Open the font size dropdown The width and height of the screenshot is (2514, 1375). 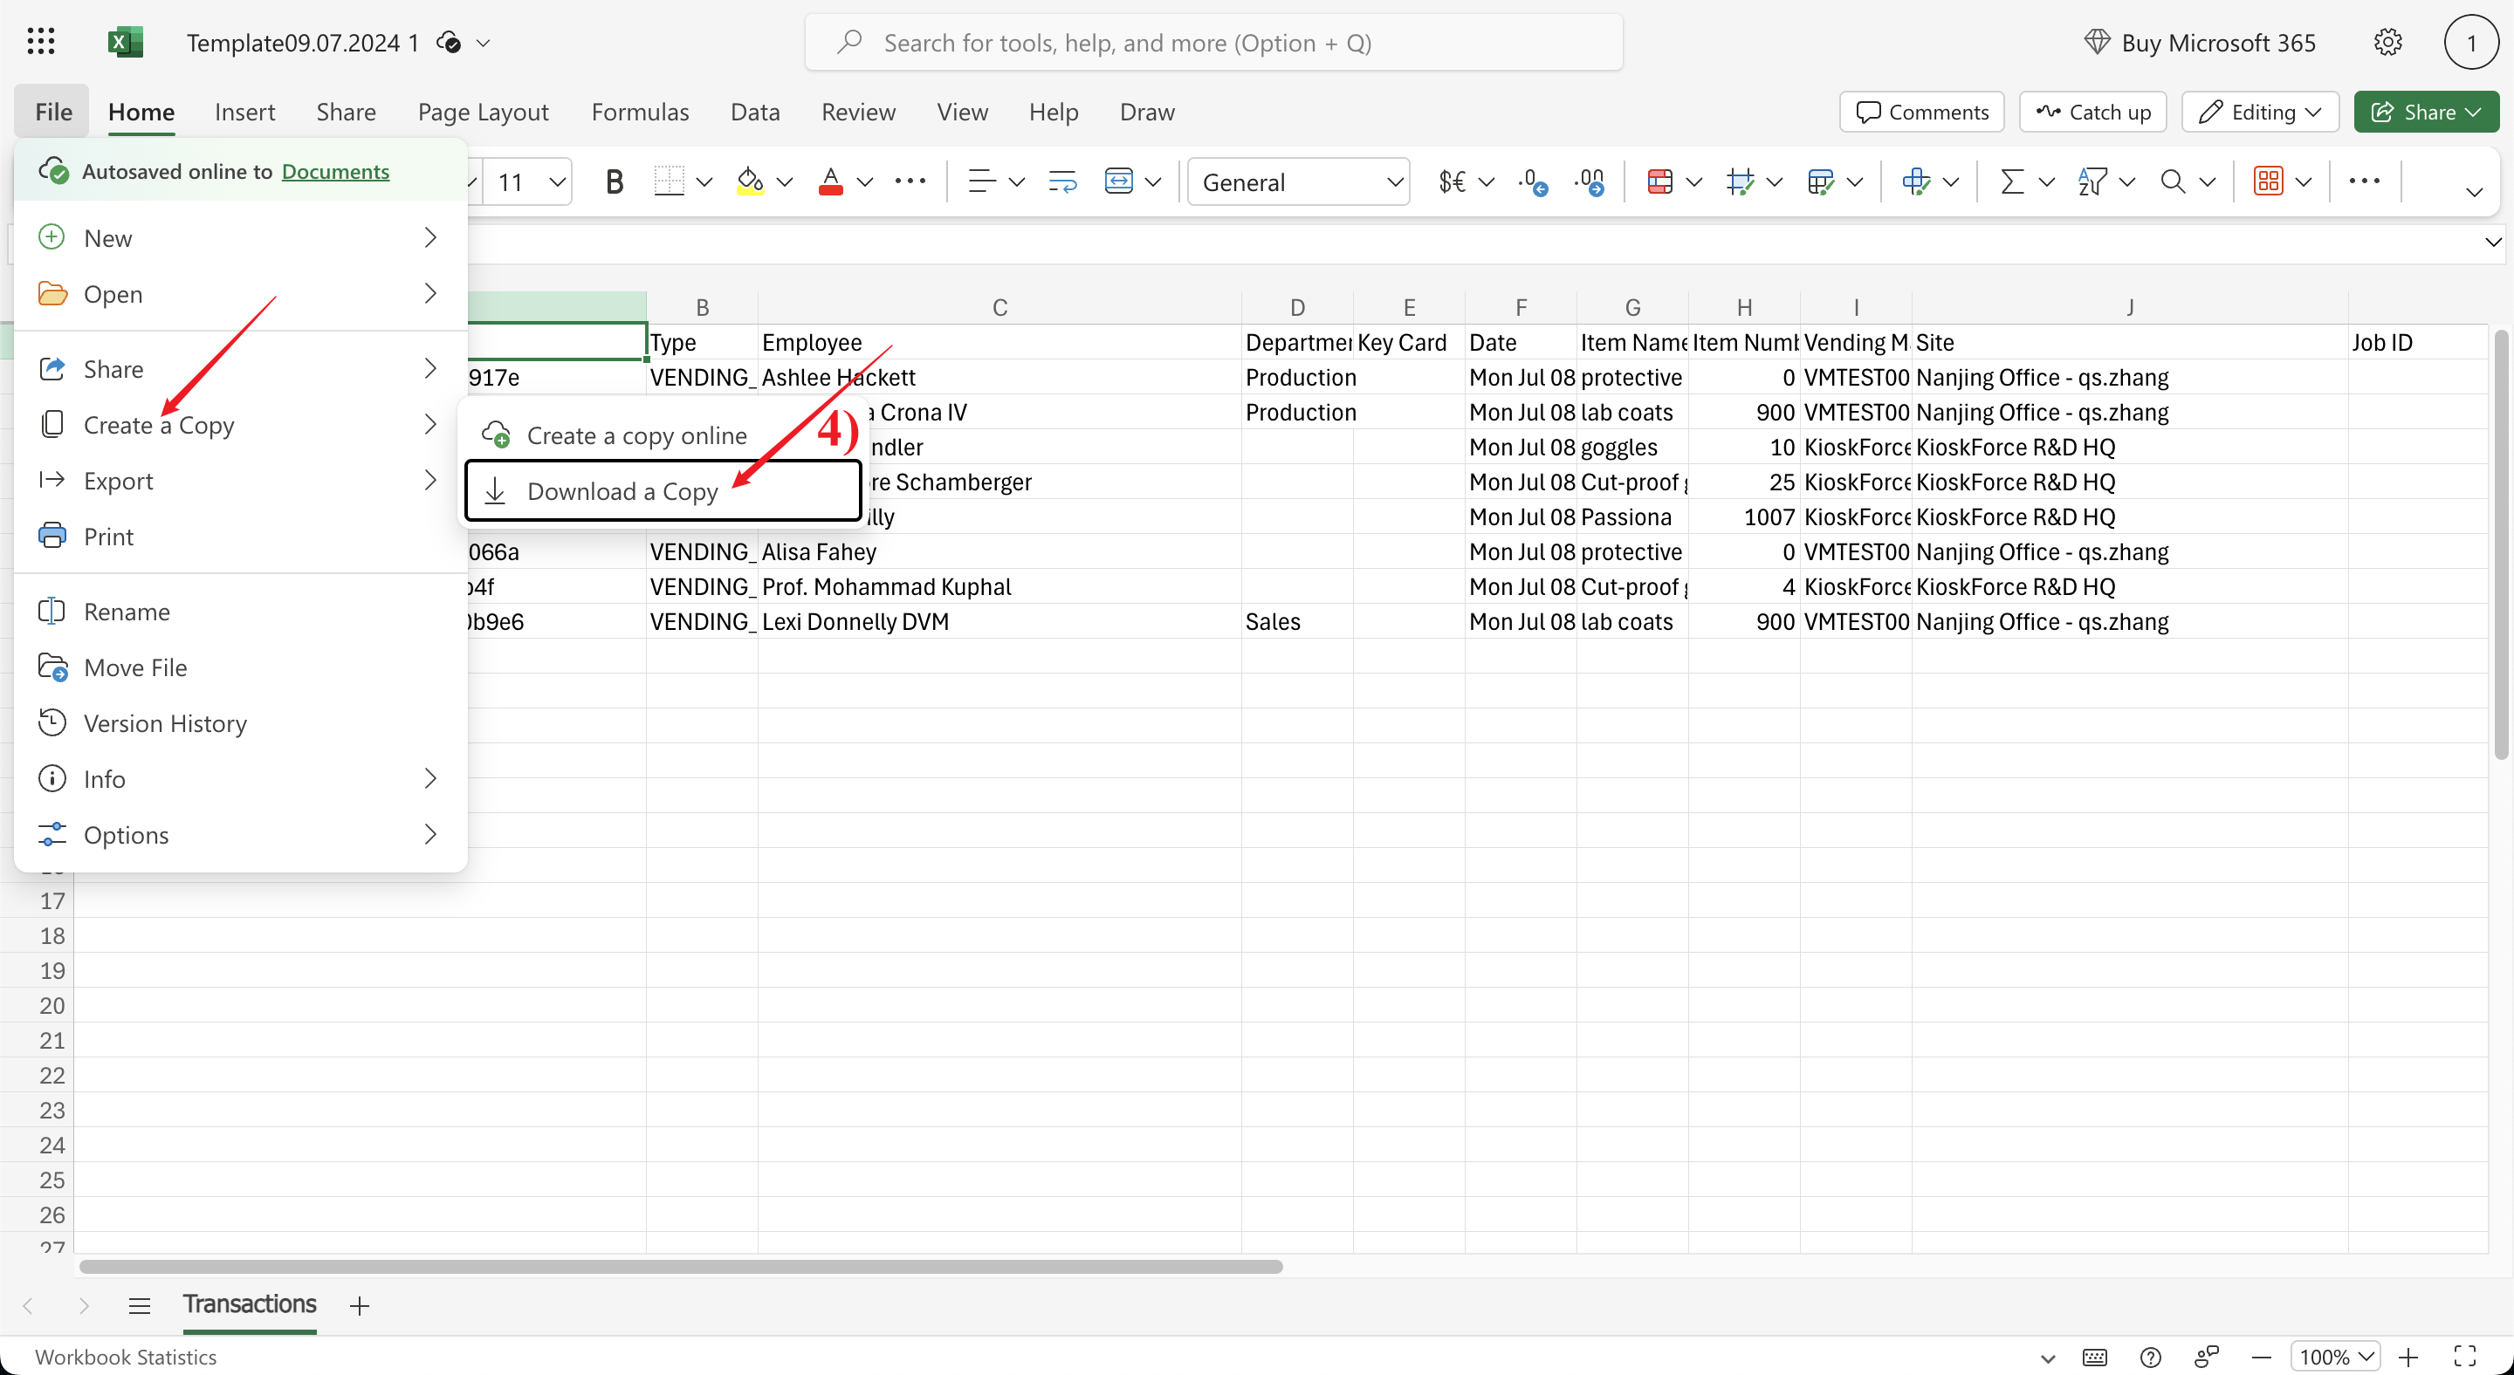[x=557, y=181]
